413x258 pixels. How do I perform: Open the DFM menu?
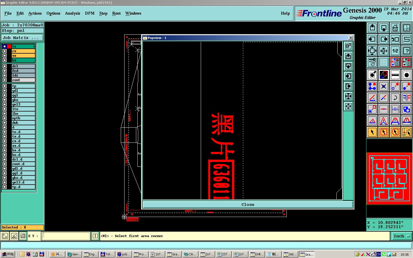click(x=90, y=13)
